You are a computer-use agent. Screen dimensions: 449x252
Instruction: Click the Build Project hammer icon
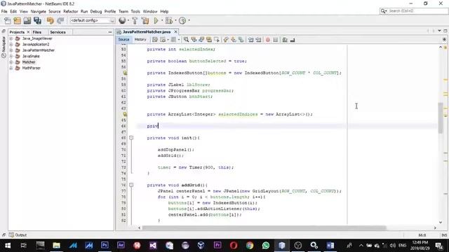coord(135,20)
